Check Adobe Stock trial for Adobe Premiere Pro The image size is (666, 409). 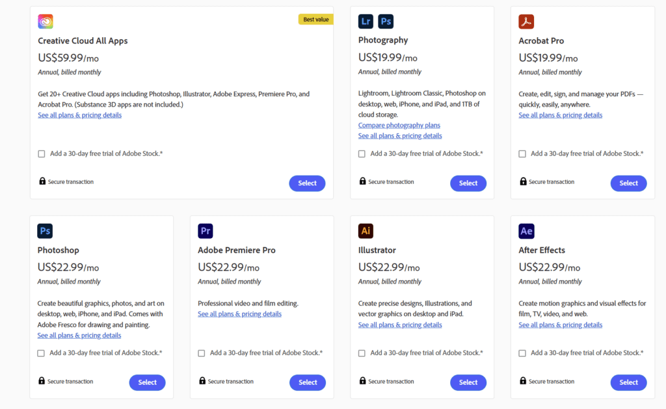pyautogui.click(x=202, y=353)
